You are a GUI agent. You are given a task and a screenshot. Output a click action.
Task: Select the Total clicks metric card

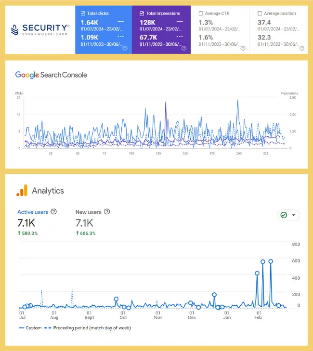104,30
